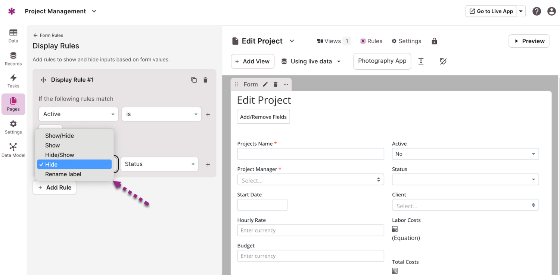Go back to Form Rules
Image resolution: width=560 pixels, height=275 pixels.
[48, 35]
